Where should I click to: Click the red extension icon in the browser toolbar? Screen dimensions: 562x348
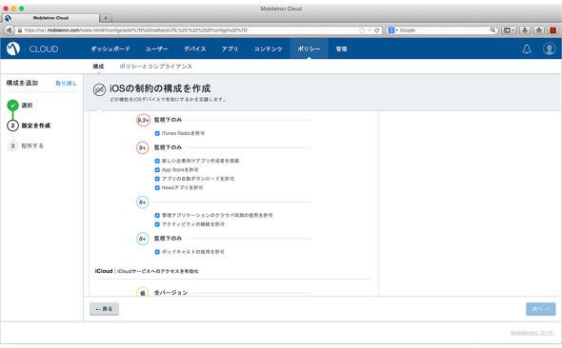click(553, 30)
